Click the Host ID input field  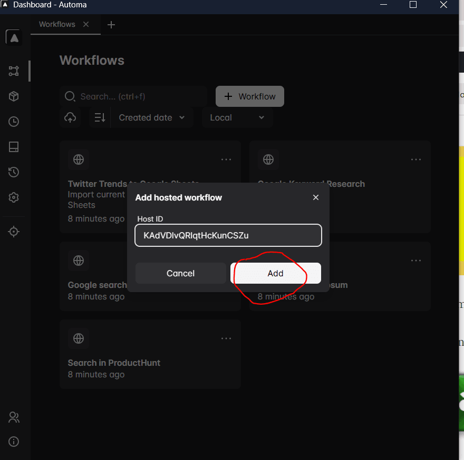click(x=228, y=235)
